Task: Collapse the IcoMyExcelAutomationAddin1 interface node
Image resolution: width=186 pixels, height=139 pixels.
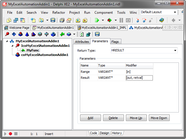Action: [12, 46]
